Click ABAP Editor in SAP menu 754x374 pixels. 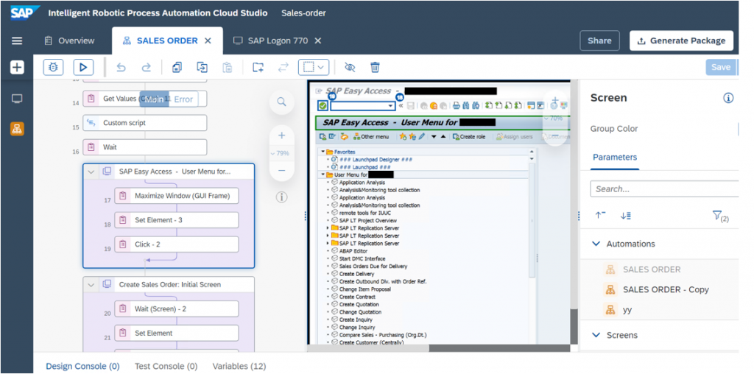(x=353, y=251)
